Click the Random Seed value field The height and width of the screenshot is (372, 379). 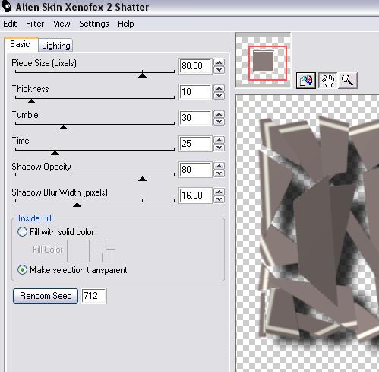click(93, 296)
